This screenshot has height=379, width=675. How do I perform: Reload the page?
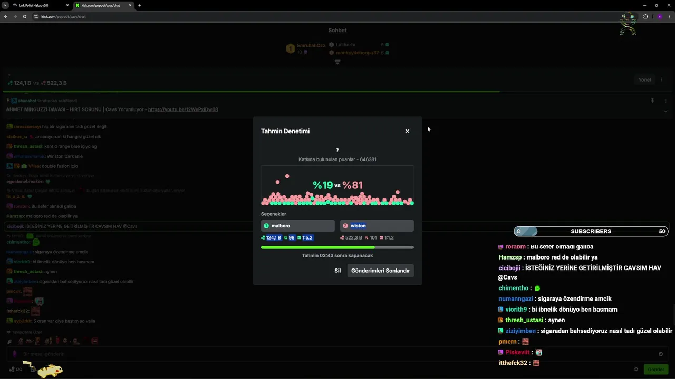(25, 16)
